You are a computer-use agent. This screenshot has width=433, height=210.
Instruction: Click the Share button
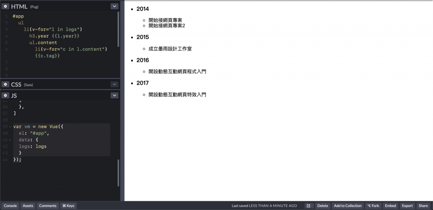423,206
